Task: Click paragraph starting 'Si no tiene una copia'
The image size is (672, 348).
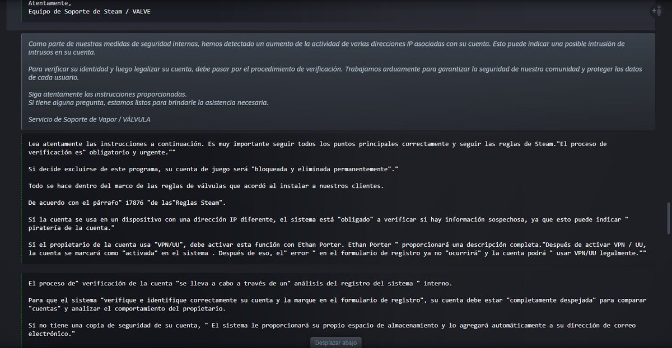Action: click(332, 330)
